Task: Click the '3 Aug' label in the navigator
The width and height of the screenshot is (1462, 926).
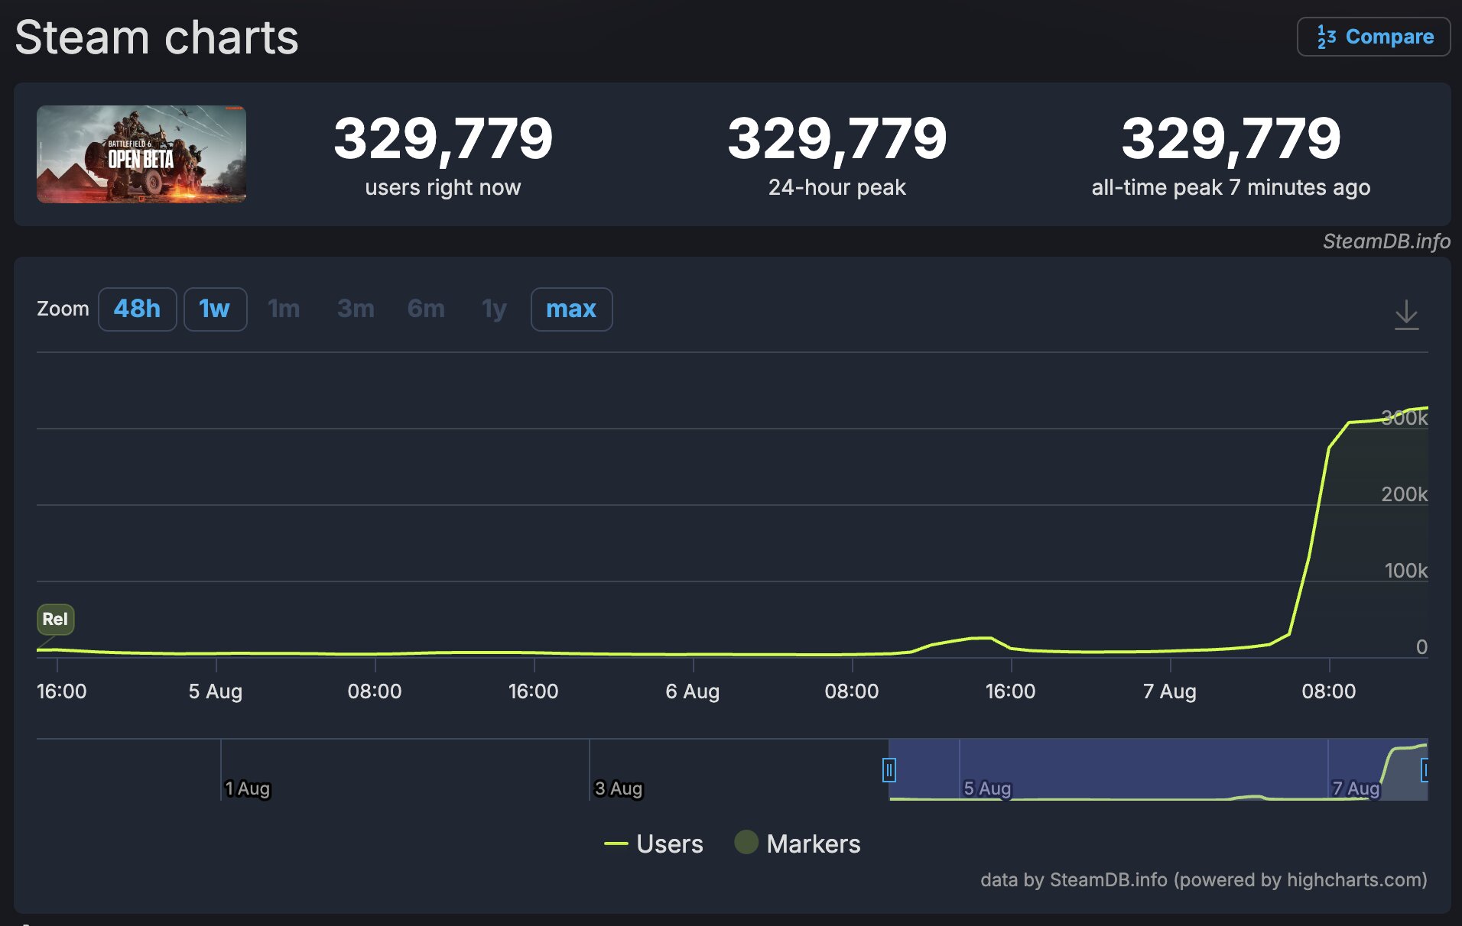Action: (x=619, y=788)
